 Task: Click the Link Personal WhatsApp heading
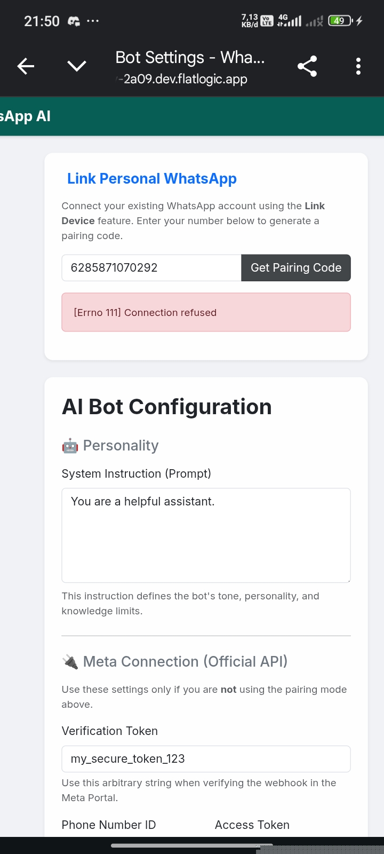tap(152, 179)
